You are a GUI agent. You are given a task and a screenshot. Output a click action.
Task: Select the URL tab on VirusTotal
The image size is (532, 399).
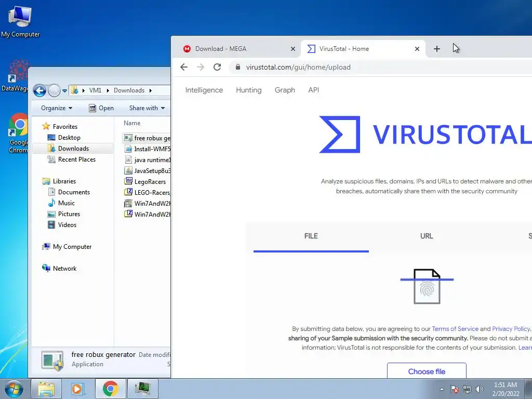(x=427, y=236)
